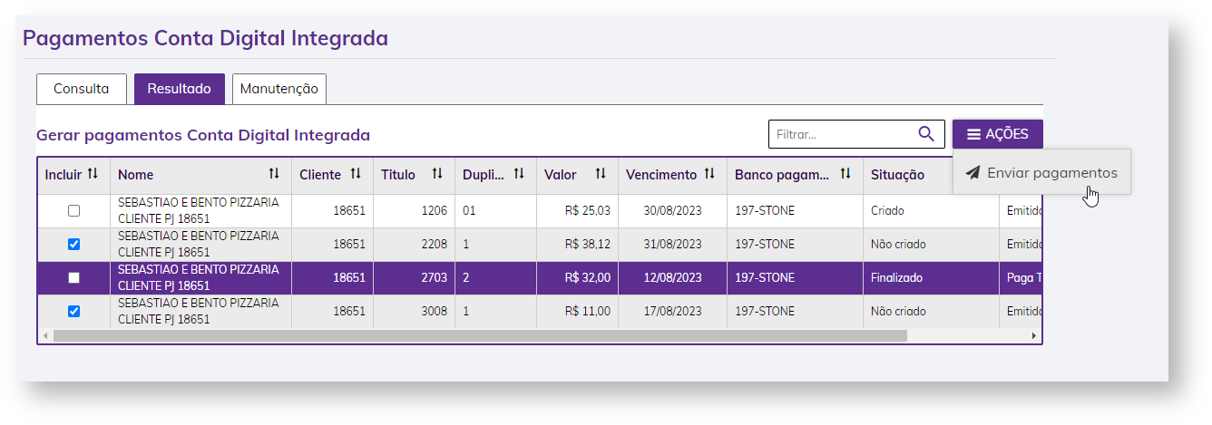Uncheck the Incluir box for titulo 3008
Viewport: 1212px width, 425px height.
coord(74,311)
